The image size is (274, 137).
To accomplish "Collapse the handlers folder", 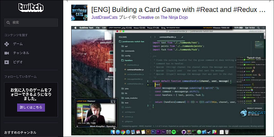I will (127, 60).
